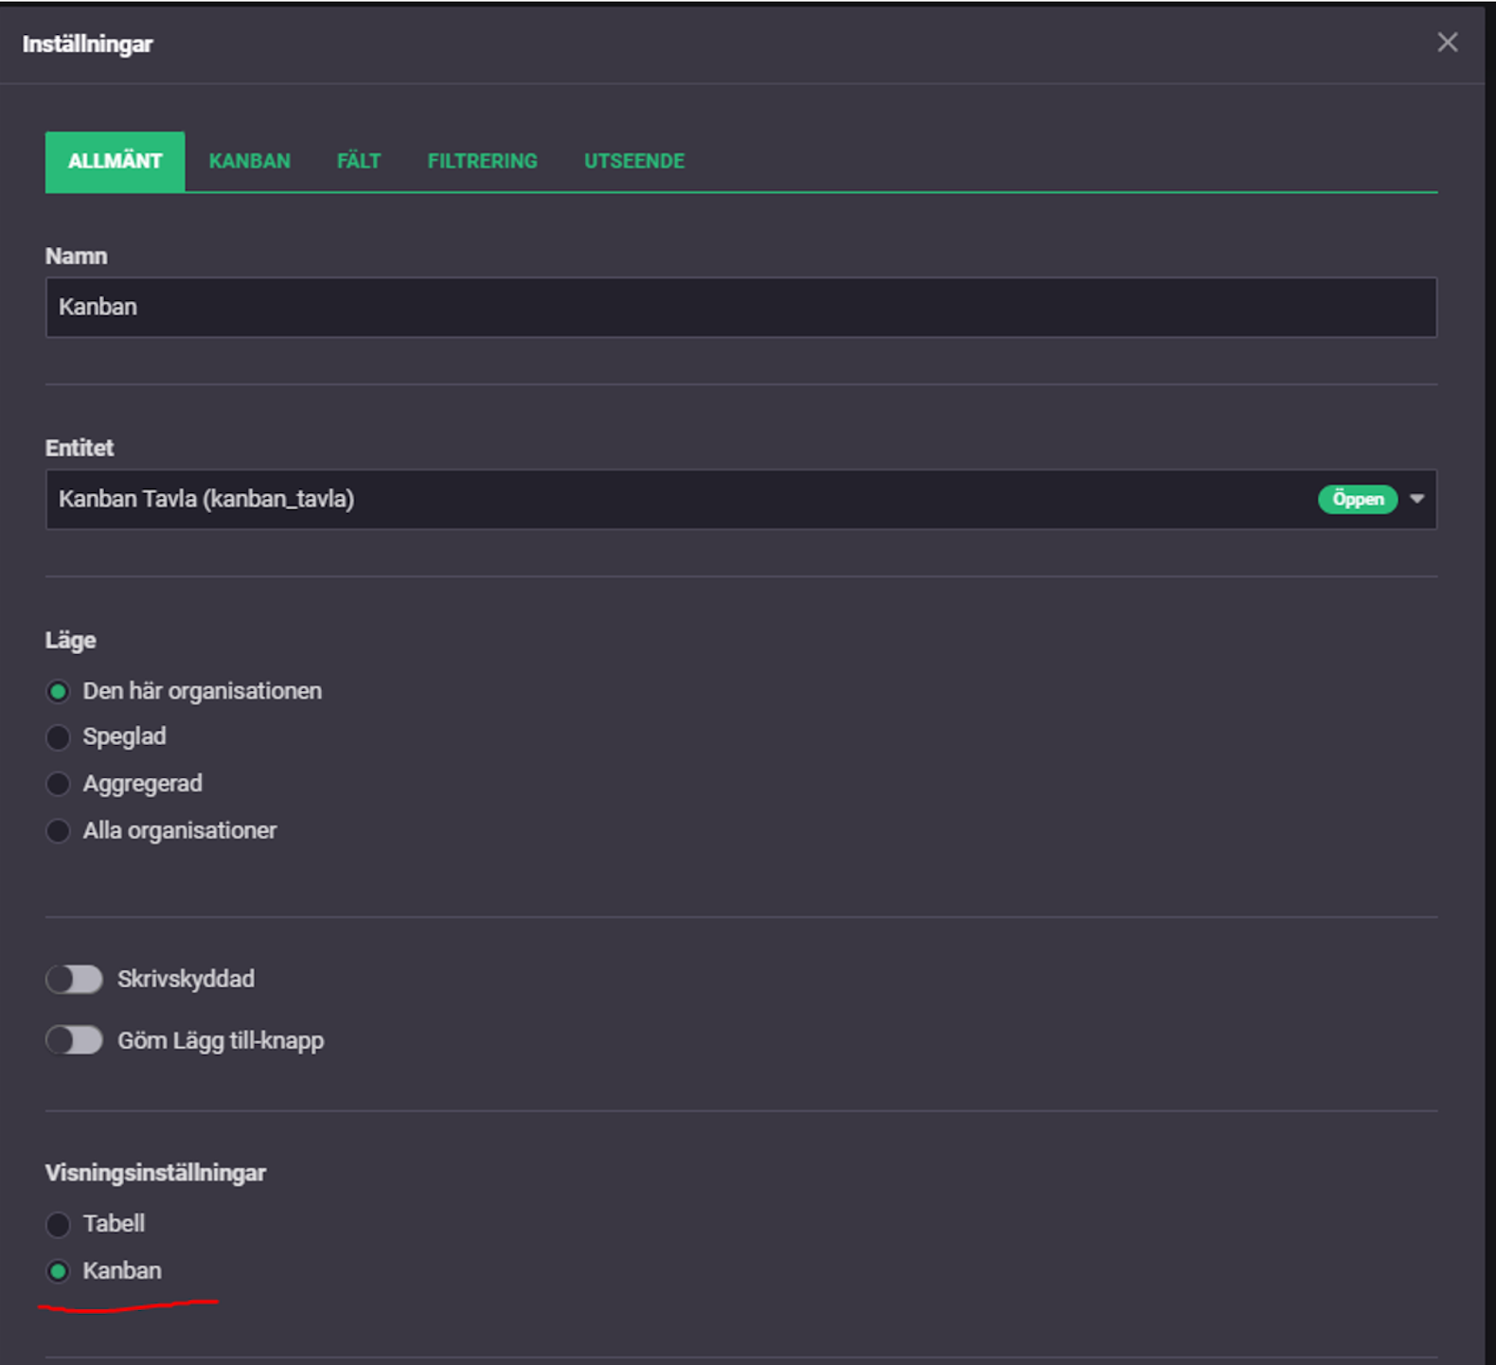Switch to the KANBAN tab
Viewport: 1496px width, 1365px height.
click(x=249, y=161)
